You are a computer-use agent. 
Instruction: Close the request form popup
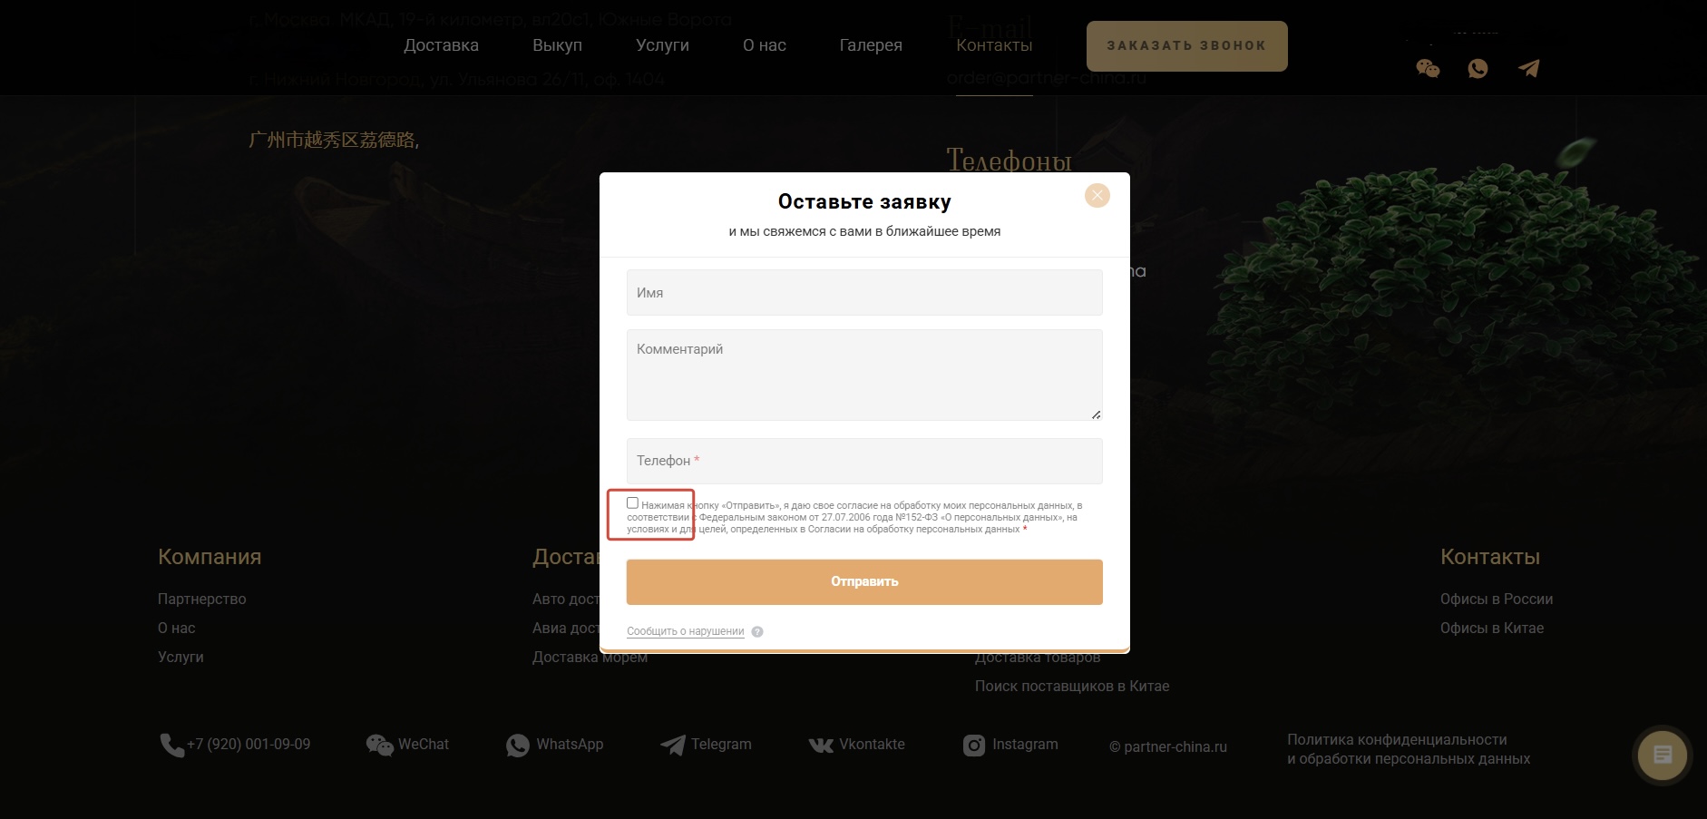pos(1097,195)
